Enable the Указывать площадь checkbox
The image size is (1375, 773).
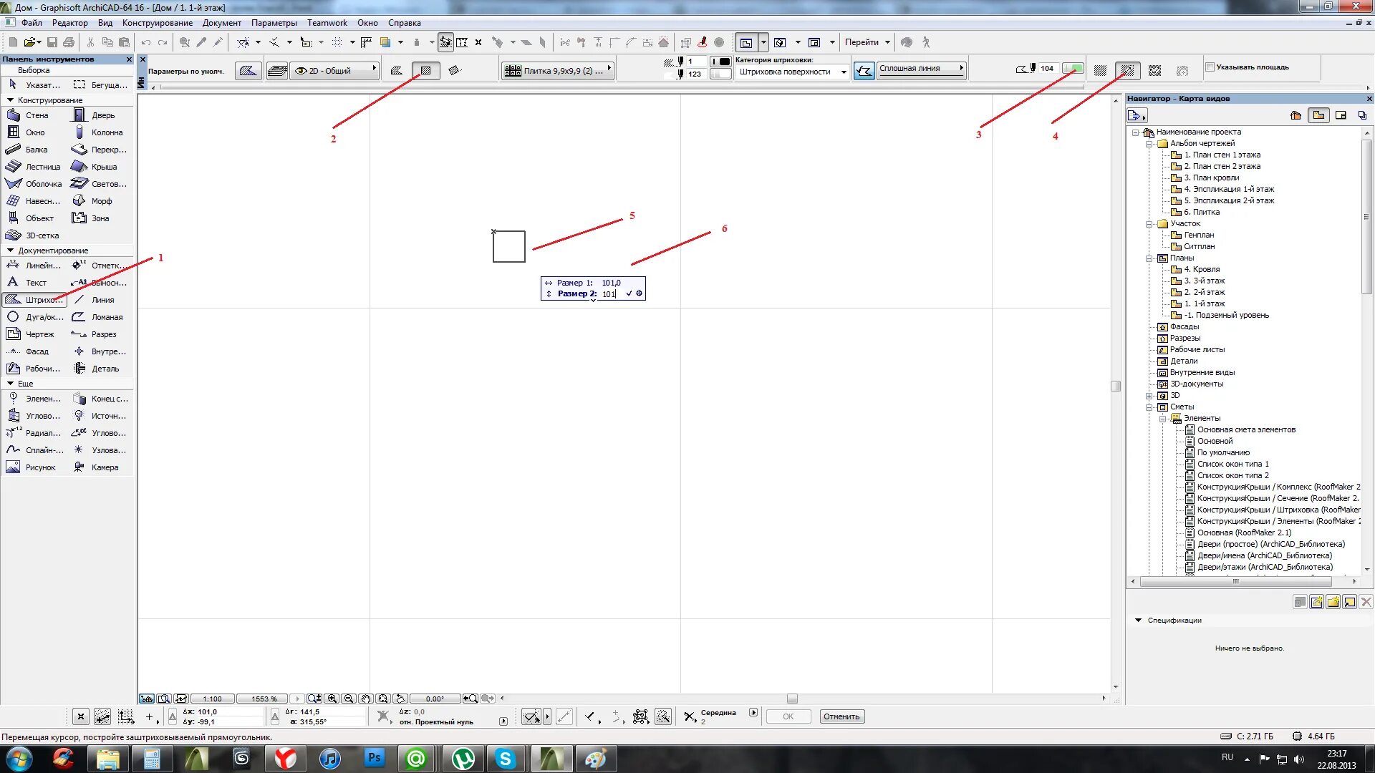1210,67
